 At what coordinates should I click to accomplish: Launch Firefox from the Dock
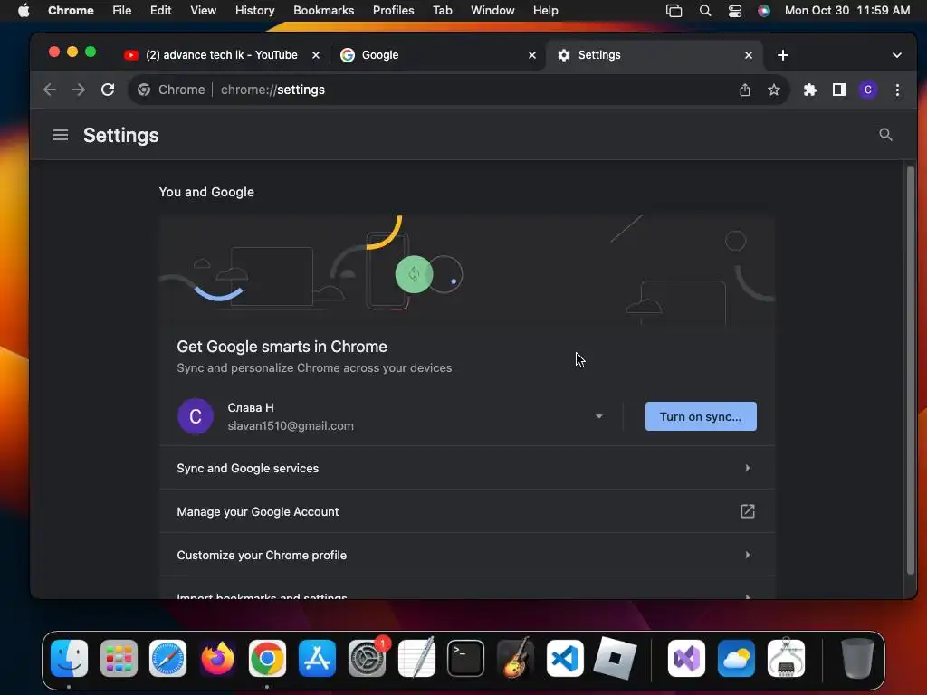click(x=217, y=658)
